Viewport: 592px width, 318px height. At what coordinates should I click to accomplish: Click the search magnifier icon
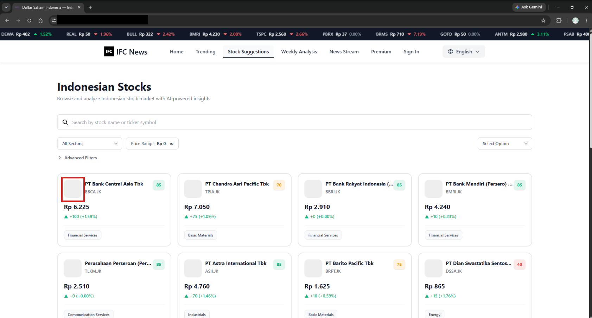click(x=65, y=122)
